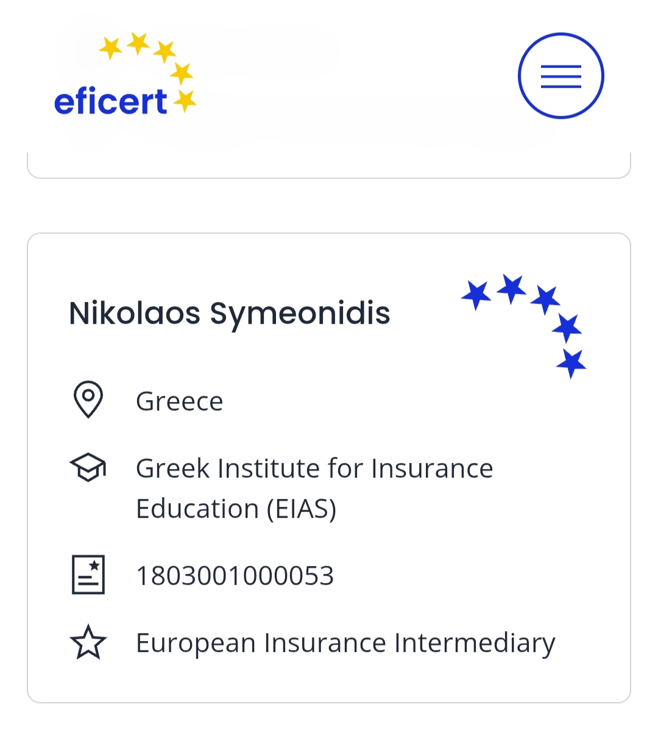Open the hamburger navigation menu
The image size is (658, 752).
pos(561,76)
